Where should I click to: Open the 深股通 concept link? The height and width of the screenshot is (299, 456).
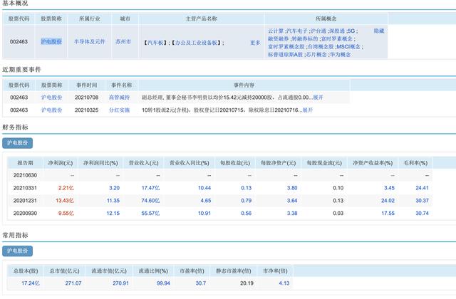(x=337, y=31)
